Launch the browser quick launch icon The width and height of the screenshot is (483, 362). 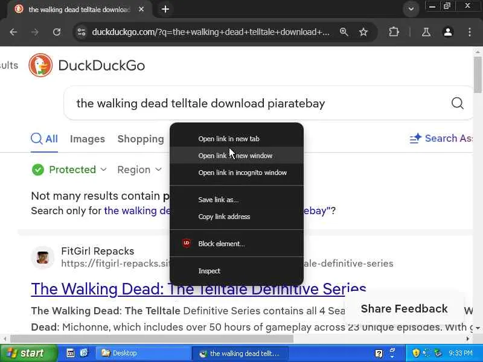pos(84,353)
